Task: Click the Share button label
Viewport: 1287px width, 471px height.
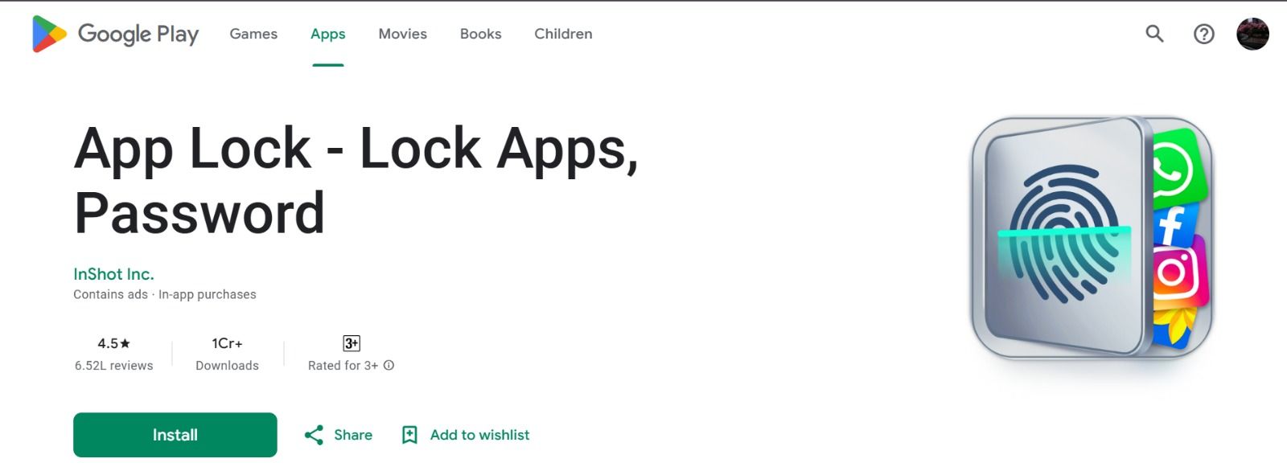Action: [x=353, y=435]
